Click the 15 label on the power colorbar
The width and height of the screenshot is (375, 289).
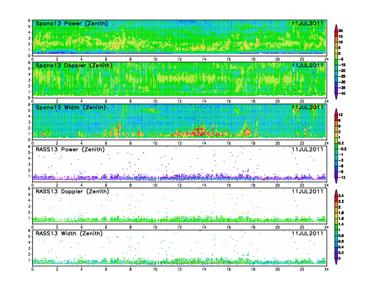340,36
